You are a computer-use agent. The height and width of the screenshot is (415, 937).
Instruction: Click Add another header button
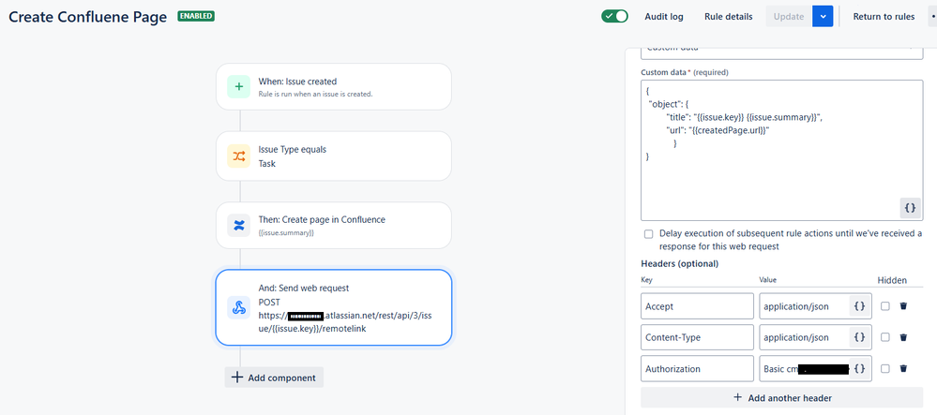(x=781, y=398)
